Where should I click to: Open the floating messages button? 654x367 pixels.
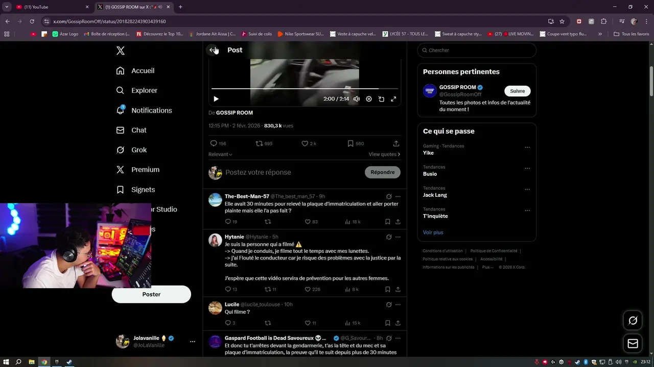(633, 344)
